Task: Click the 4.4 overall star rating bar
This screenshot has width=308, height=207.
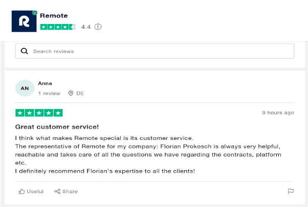Action: click(58, 27)
